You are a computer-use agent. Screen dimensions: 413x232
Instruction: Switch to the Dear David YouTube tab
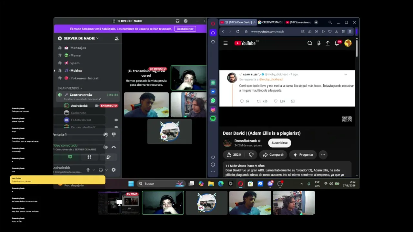coord(238,23)
